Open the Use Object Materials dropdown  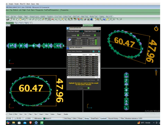pyautogui.click(x=91, y=80)
